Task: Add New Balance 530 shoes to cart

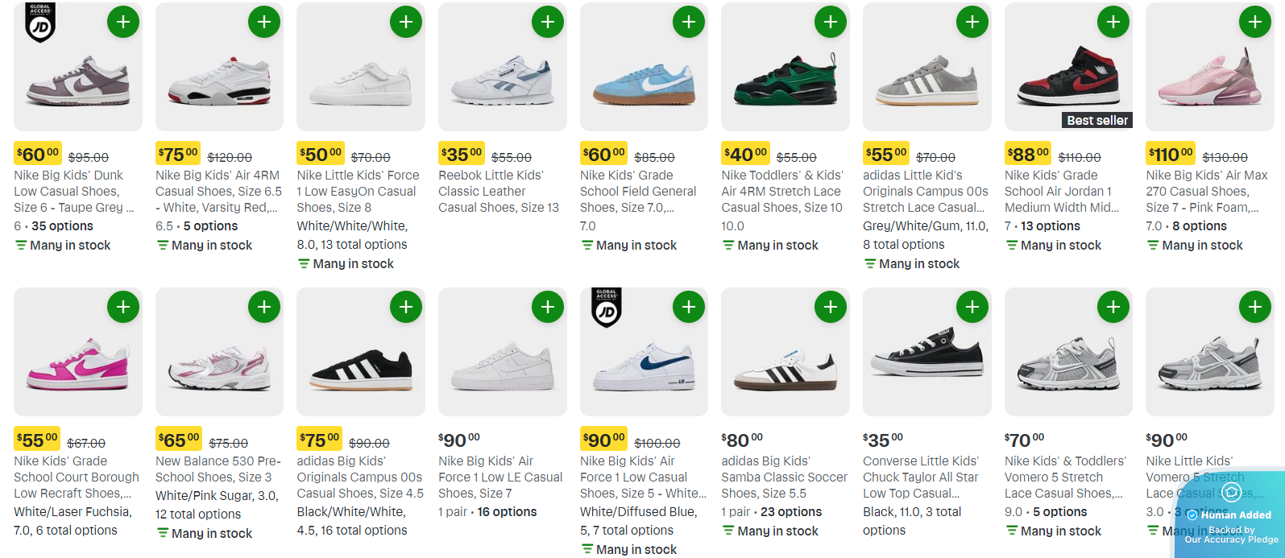Action: point(264,307)
